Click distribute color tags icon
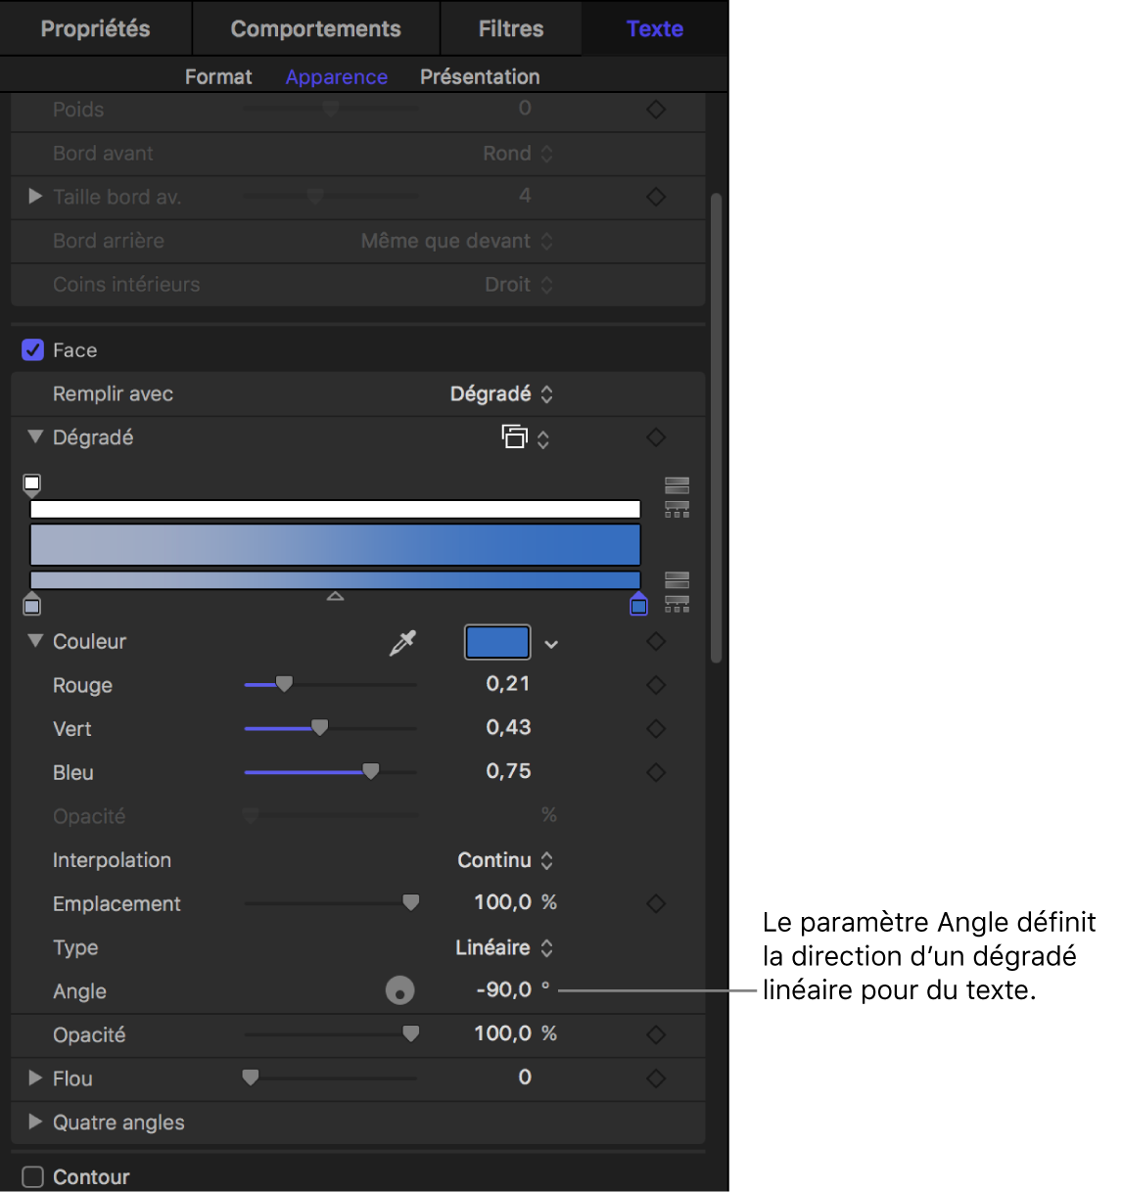This screenshot has height=1192, width=1122. tap(678, 604)
